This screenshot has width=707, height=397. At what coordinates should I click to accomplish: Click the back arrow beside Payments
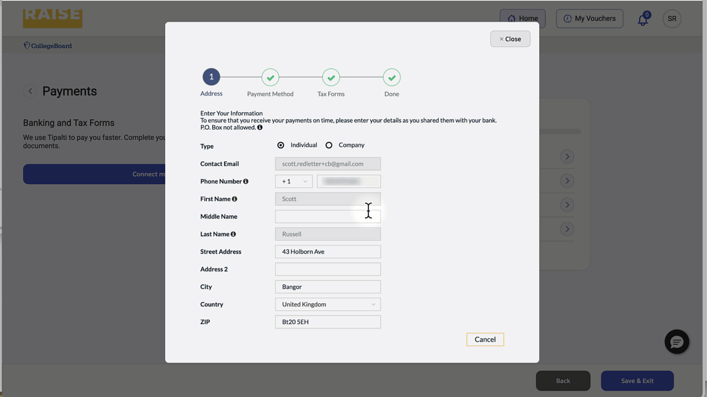[x=30, y=91]
